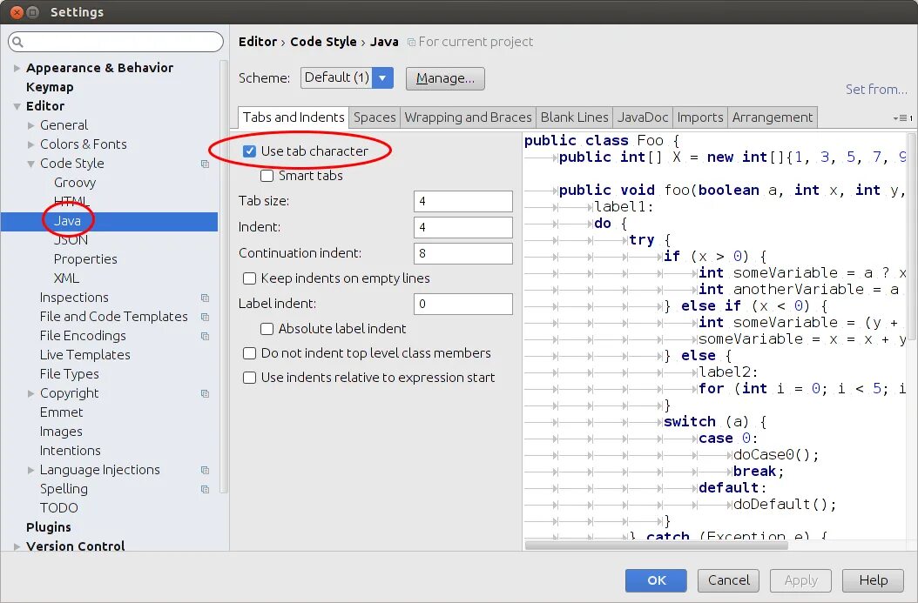Click the Tab size field
Image resolution: width=918 pixels, height=603 pixels.
(463, 201)
